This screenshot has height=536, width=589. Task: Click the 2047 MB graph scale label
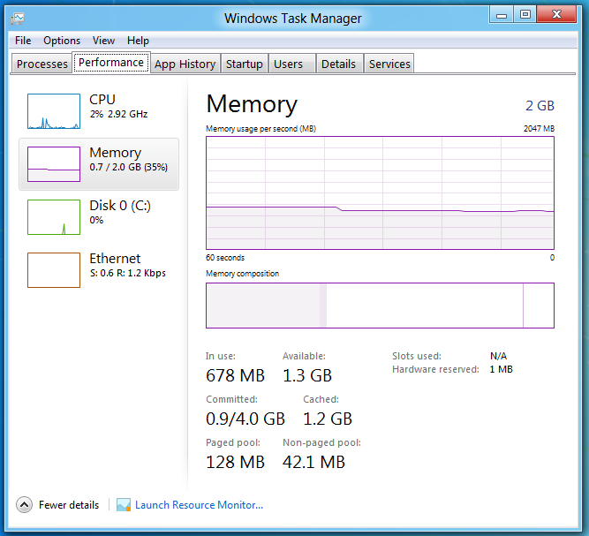pyautogui.click(x=539, y=128)
